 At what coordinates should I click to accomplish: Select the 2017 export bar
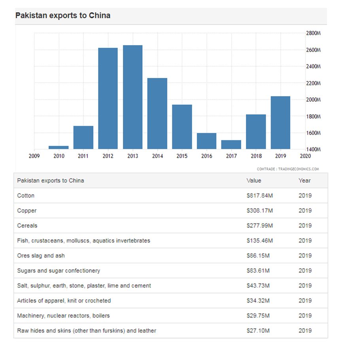pos(231,144)
